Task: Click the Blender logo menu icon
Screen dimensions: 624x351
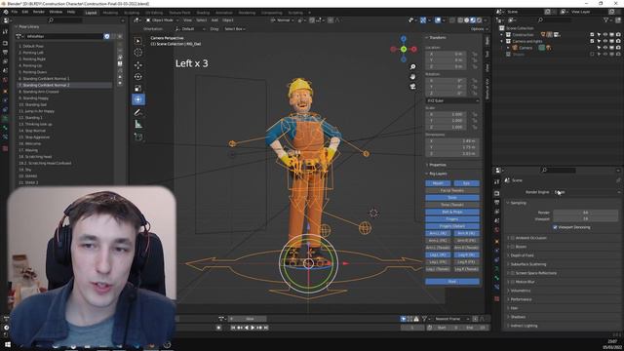Action: [x=6, y=13]
